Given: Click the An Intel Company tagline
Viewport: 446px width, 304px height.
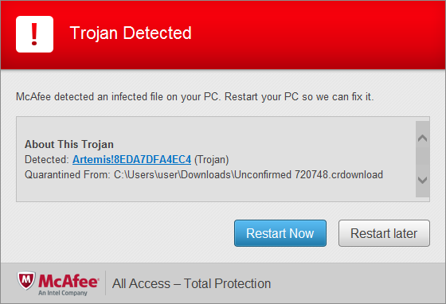Looking at the screenshot, I should (63, 293).
